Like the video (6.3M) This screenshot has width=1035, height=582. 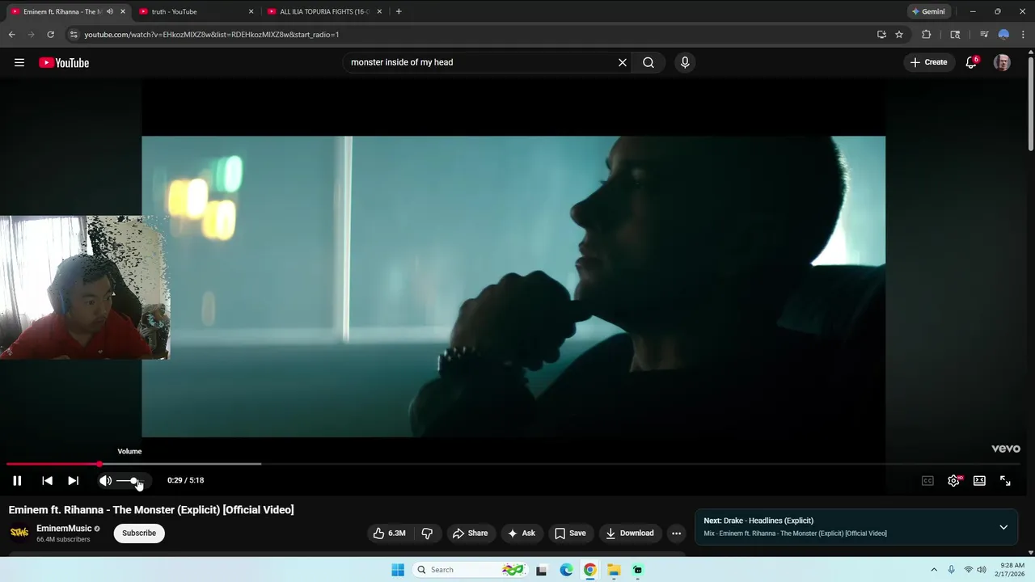[x=389, y=533]
